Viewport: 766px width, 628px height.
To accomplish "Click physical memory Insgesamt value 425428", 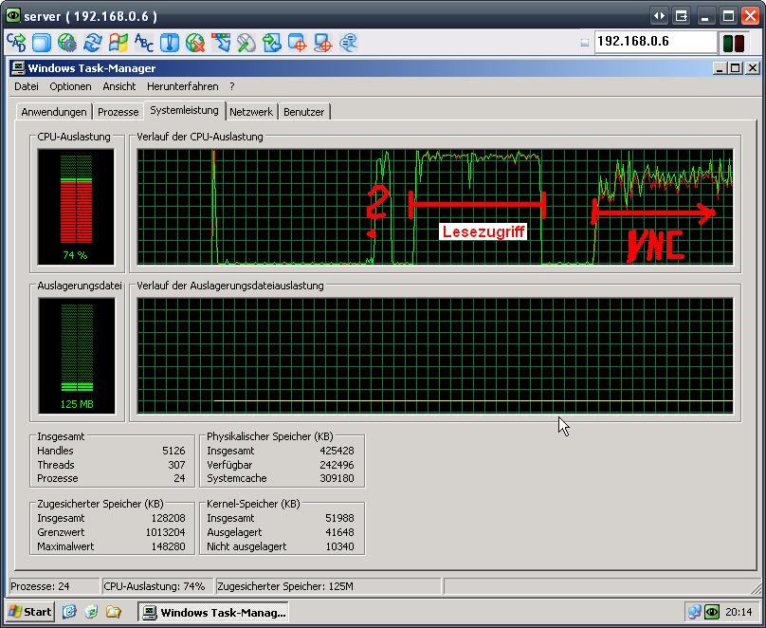I will coord(337,451).
